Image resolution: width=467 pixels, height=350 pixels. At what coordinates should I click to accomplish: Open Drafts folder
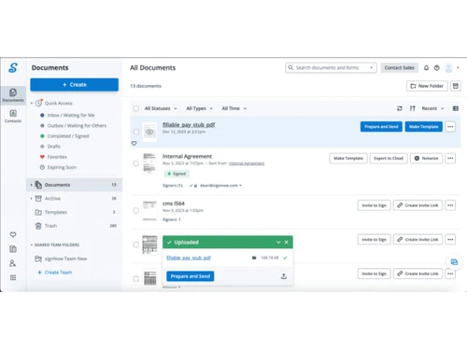coord(53,147)
